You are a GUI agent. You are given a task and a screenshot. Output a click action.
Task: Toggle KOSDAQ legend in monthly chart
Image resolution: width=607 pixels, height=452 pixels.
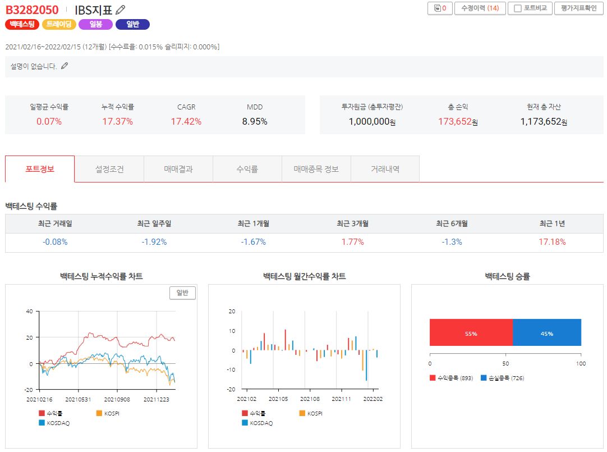(x=257, y=423)
